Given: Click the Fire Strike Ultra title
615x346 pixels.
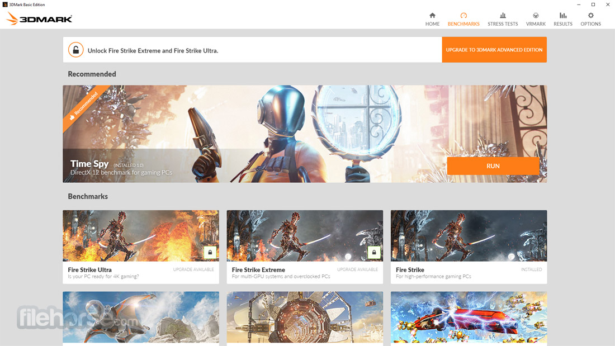Looking at the screenshot, I should pyautogui.click(x=90, y=270).
